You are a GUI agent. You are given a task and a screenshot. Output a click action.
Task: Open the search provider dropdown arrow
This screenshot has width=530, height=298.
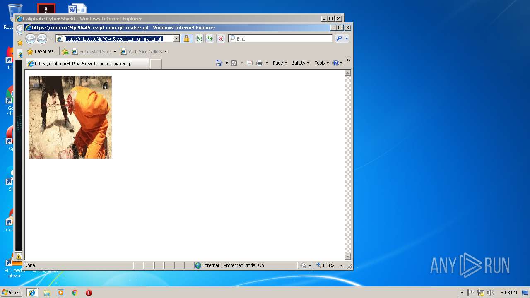(347, 39)
